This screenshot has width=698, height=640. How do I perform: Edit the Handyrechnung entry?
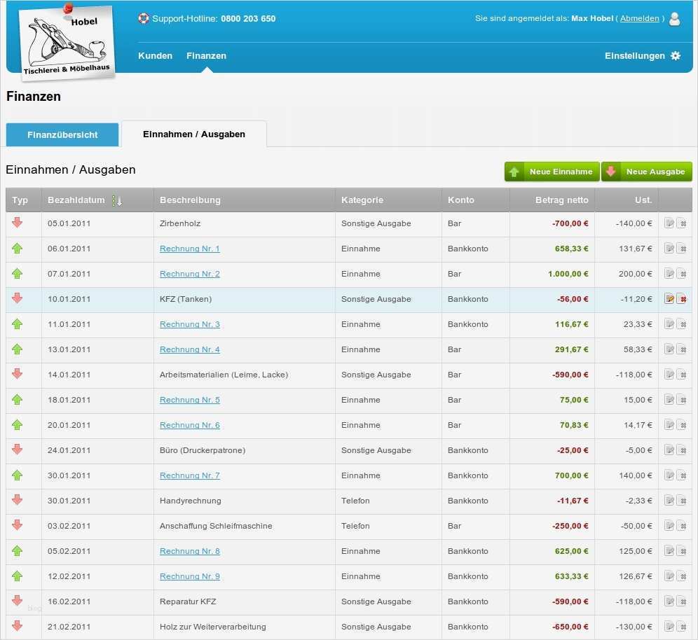tap(669, 501)
